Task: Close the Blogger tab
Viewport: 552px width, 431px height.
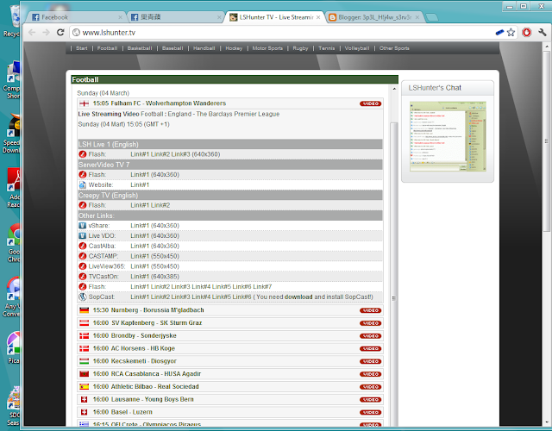Action: (x=417, y=17)
